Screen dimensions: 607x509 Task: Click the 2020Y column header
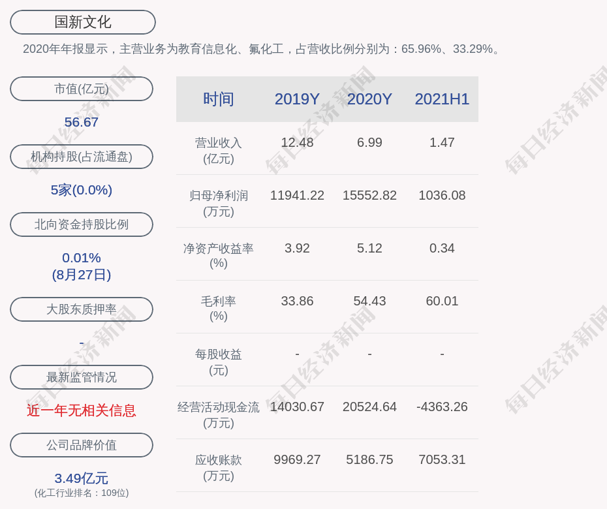pos(369,99)
